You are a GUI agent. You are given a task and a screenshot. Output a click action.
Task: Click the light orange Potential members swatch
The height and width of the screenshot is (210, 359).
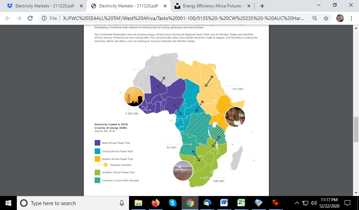click(x=106, y=165)
